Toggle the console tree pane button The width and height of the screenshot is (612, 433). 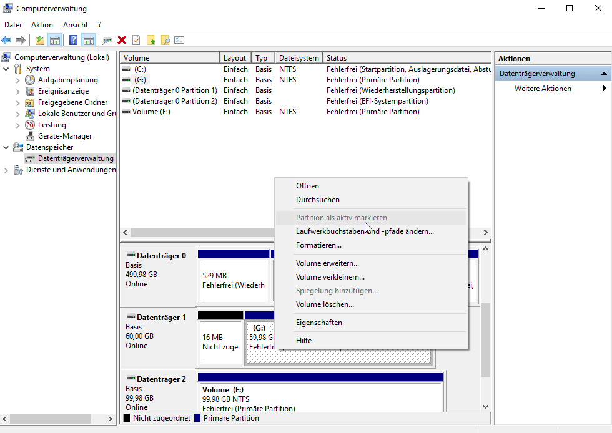pyautogui.click(x=55, y=41)
